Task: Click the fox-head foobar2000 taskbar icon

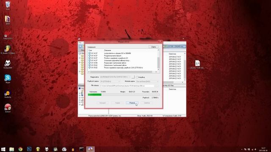Action: pos(47,149)
